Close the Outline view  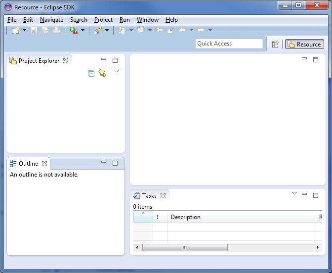pyautogui.click(x=44, y=164)
